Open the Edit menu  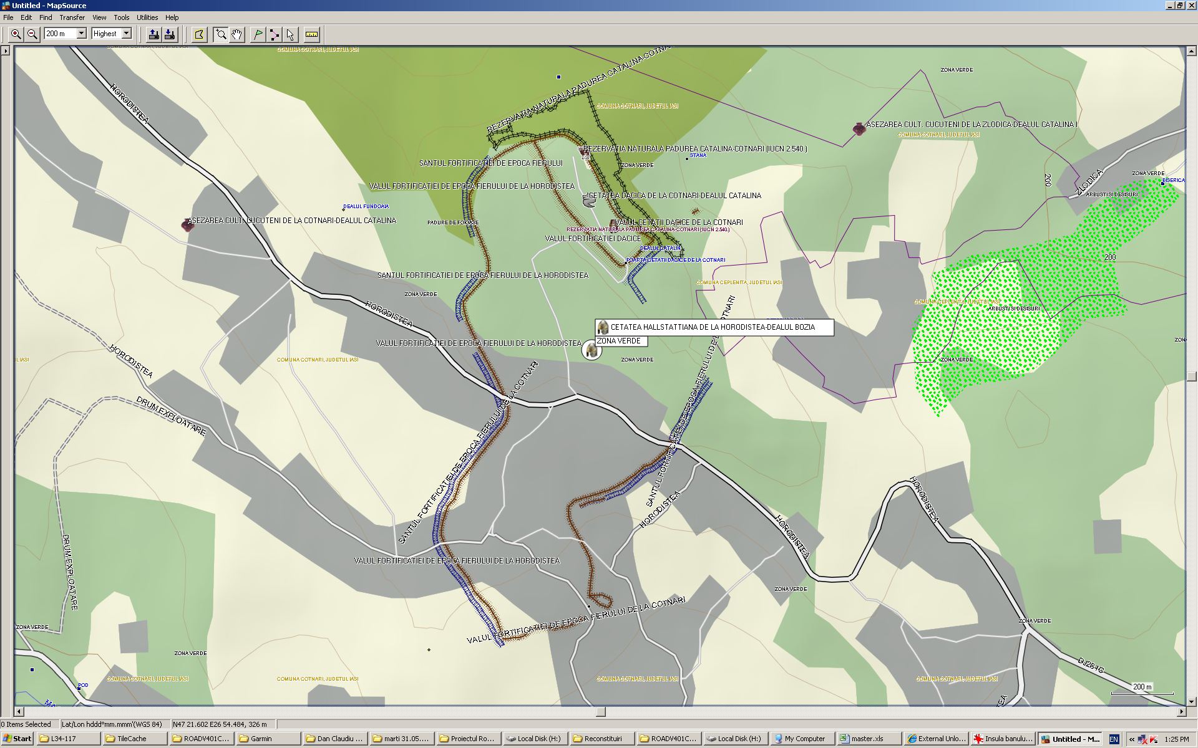coord(26,17)
